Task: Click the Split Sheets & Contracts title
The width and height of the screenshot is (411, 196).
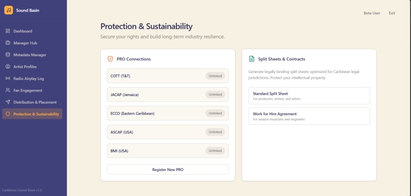Action: click(x=281, y=59)
